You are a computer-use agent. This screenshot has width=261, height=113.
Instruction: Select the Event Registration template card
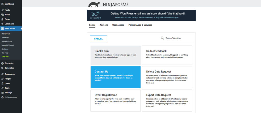(115, 101)
